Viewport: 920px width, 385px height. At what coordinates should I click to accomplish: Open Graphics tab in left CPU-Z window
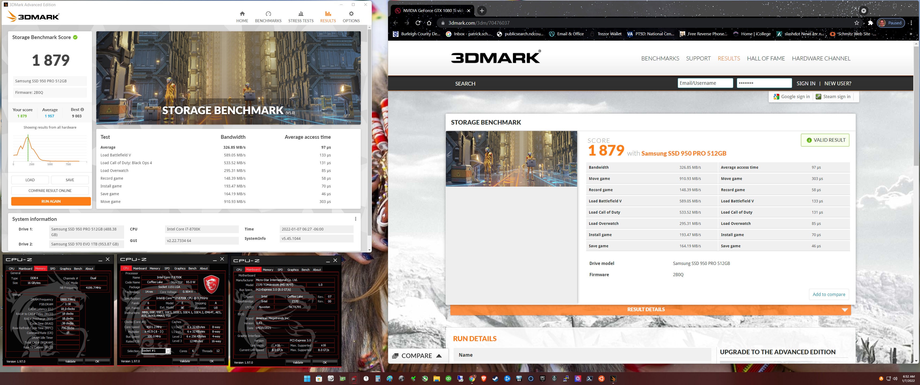65,269
